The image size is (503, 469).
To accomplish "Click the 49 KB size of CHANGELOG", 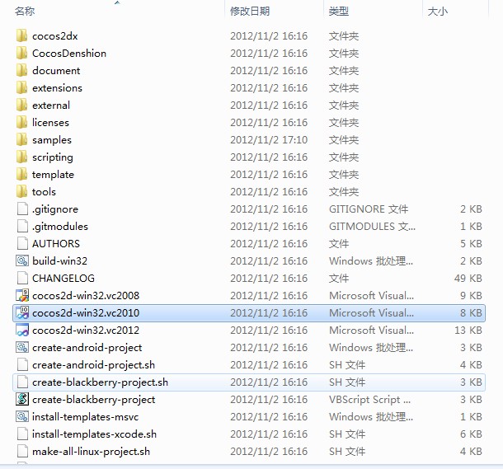I will click(x=468, y=279).
